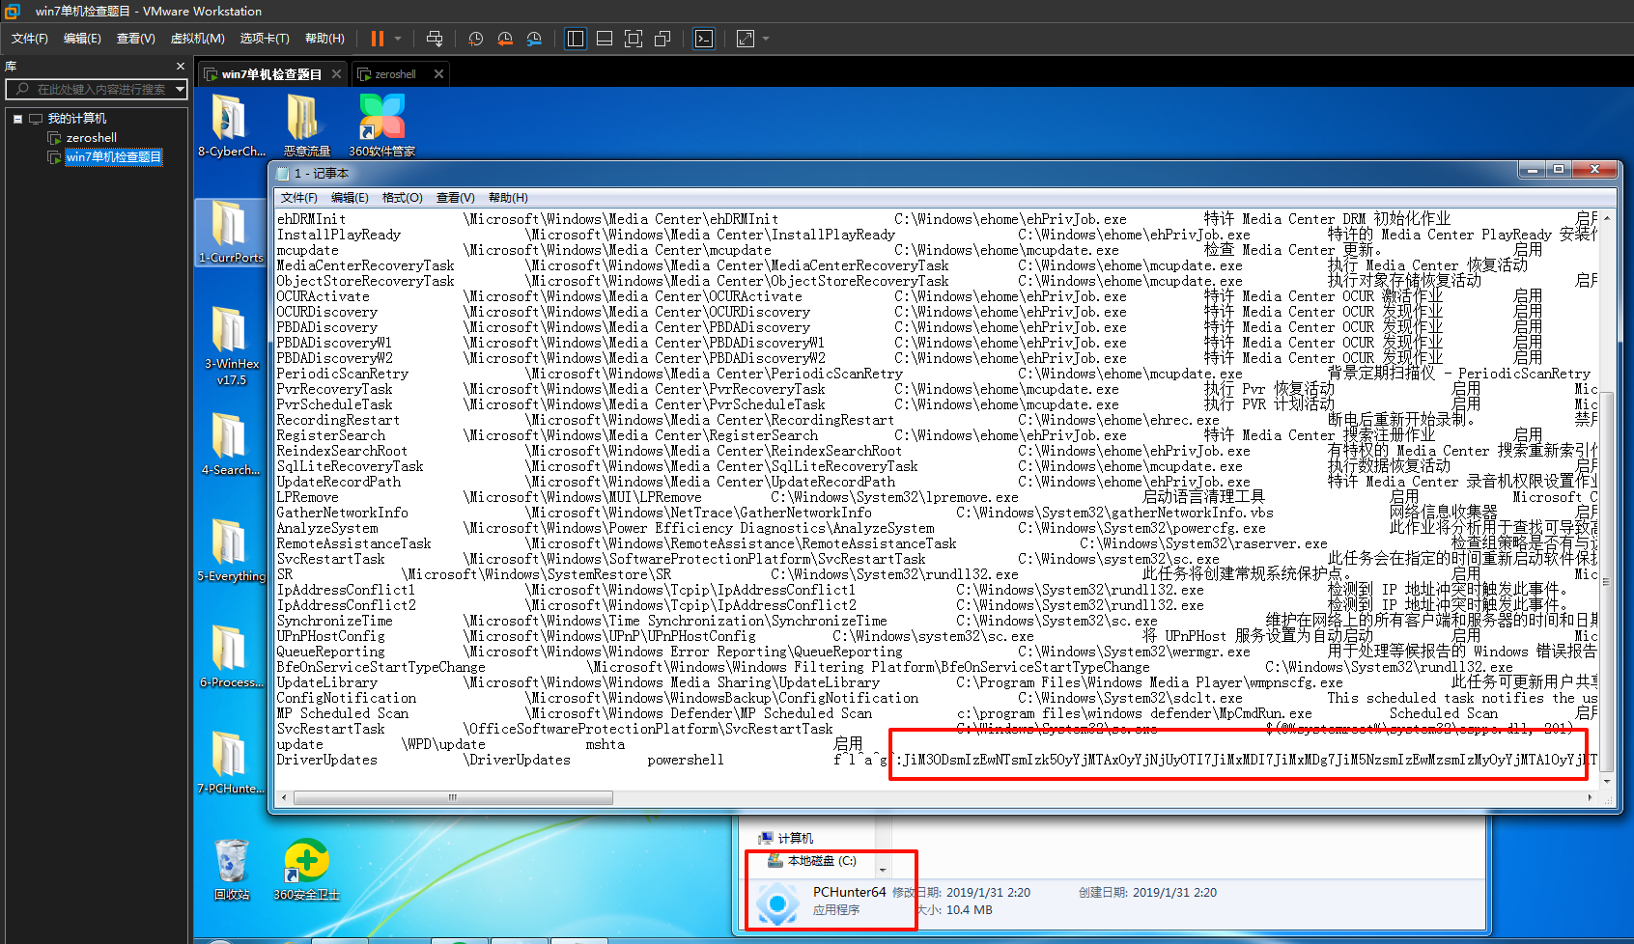Select the 5-Everything desktop folder
The image size is (1634, 944).
[231, 550]
